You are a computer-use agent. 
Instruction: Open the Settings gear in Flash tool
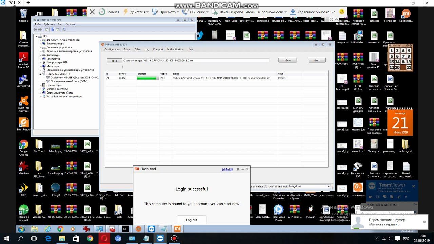tap(238, 169)
